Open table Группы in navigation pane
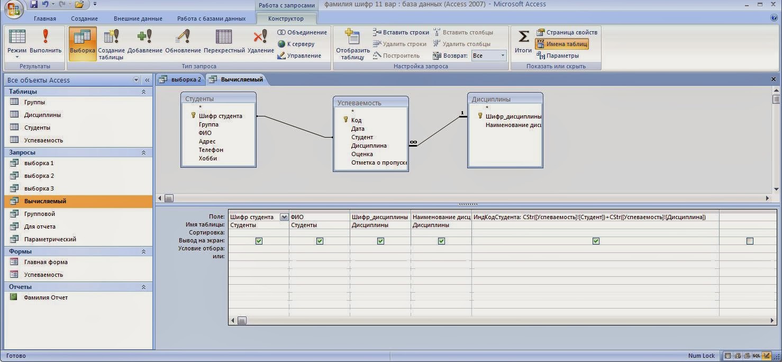The image size is (782, 362). click(78, 102)
